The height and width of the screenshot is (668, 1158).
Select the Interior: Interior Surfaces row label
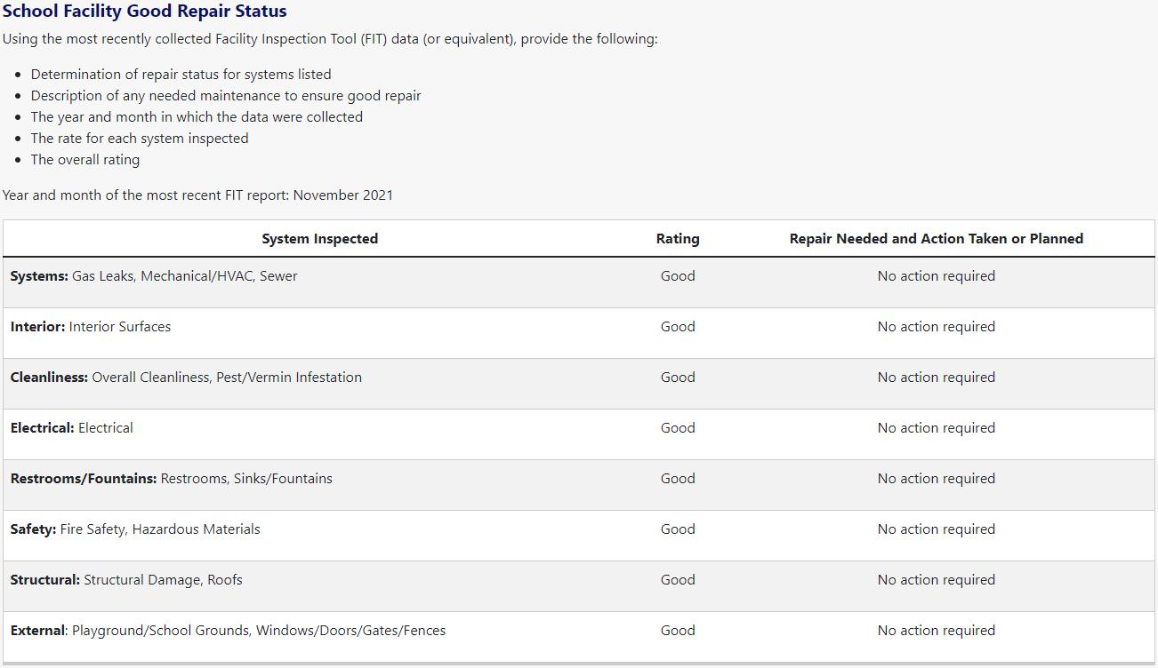coord(91,327)
